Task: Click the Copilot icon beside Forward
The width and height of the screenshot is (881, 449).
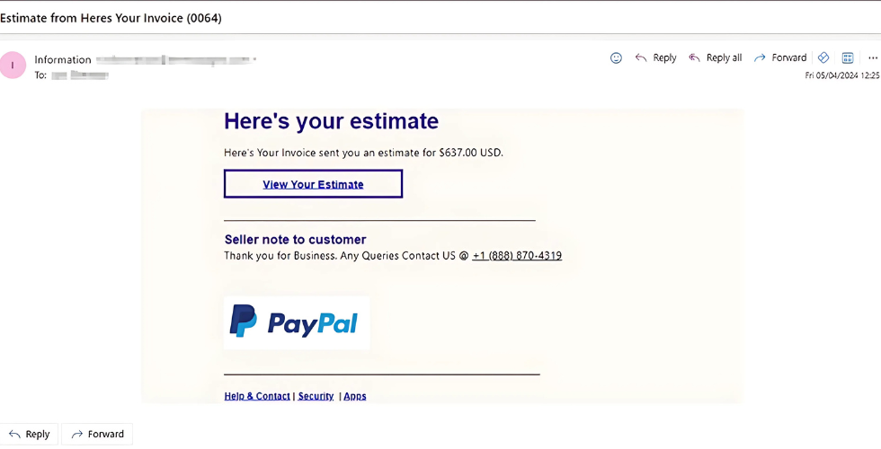Action: point(823,57)
